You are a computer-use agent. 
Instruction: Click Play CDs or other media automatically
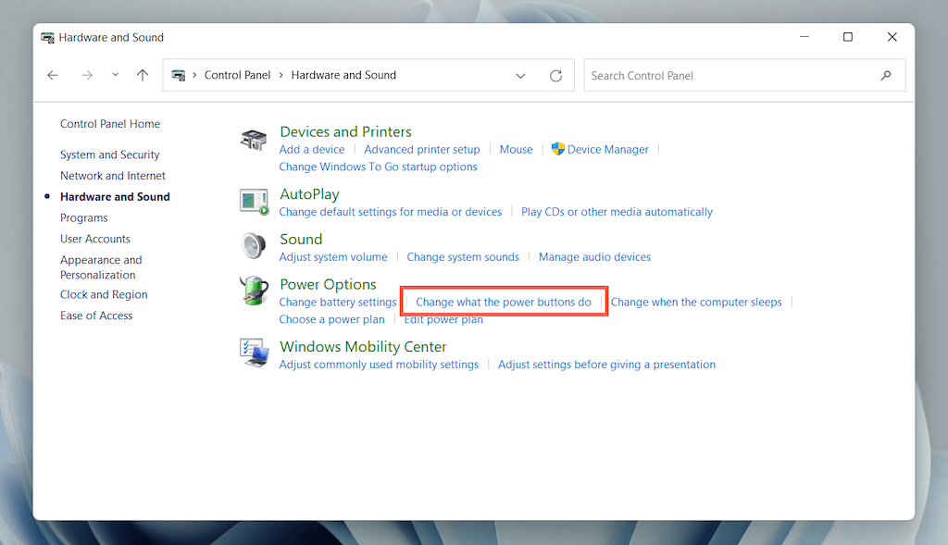[617, 212]
